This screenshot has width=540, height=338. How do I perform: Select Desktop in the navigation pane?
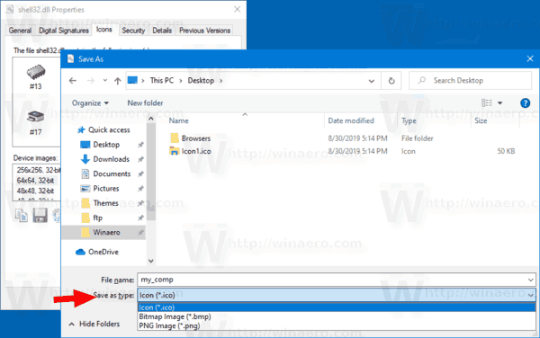click(x=106, y=145)
